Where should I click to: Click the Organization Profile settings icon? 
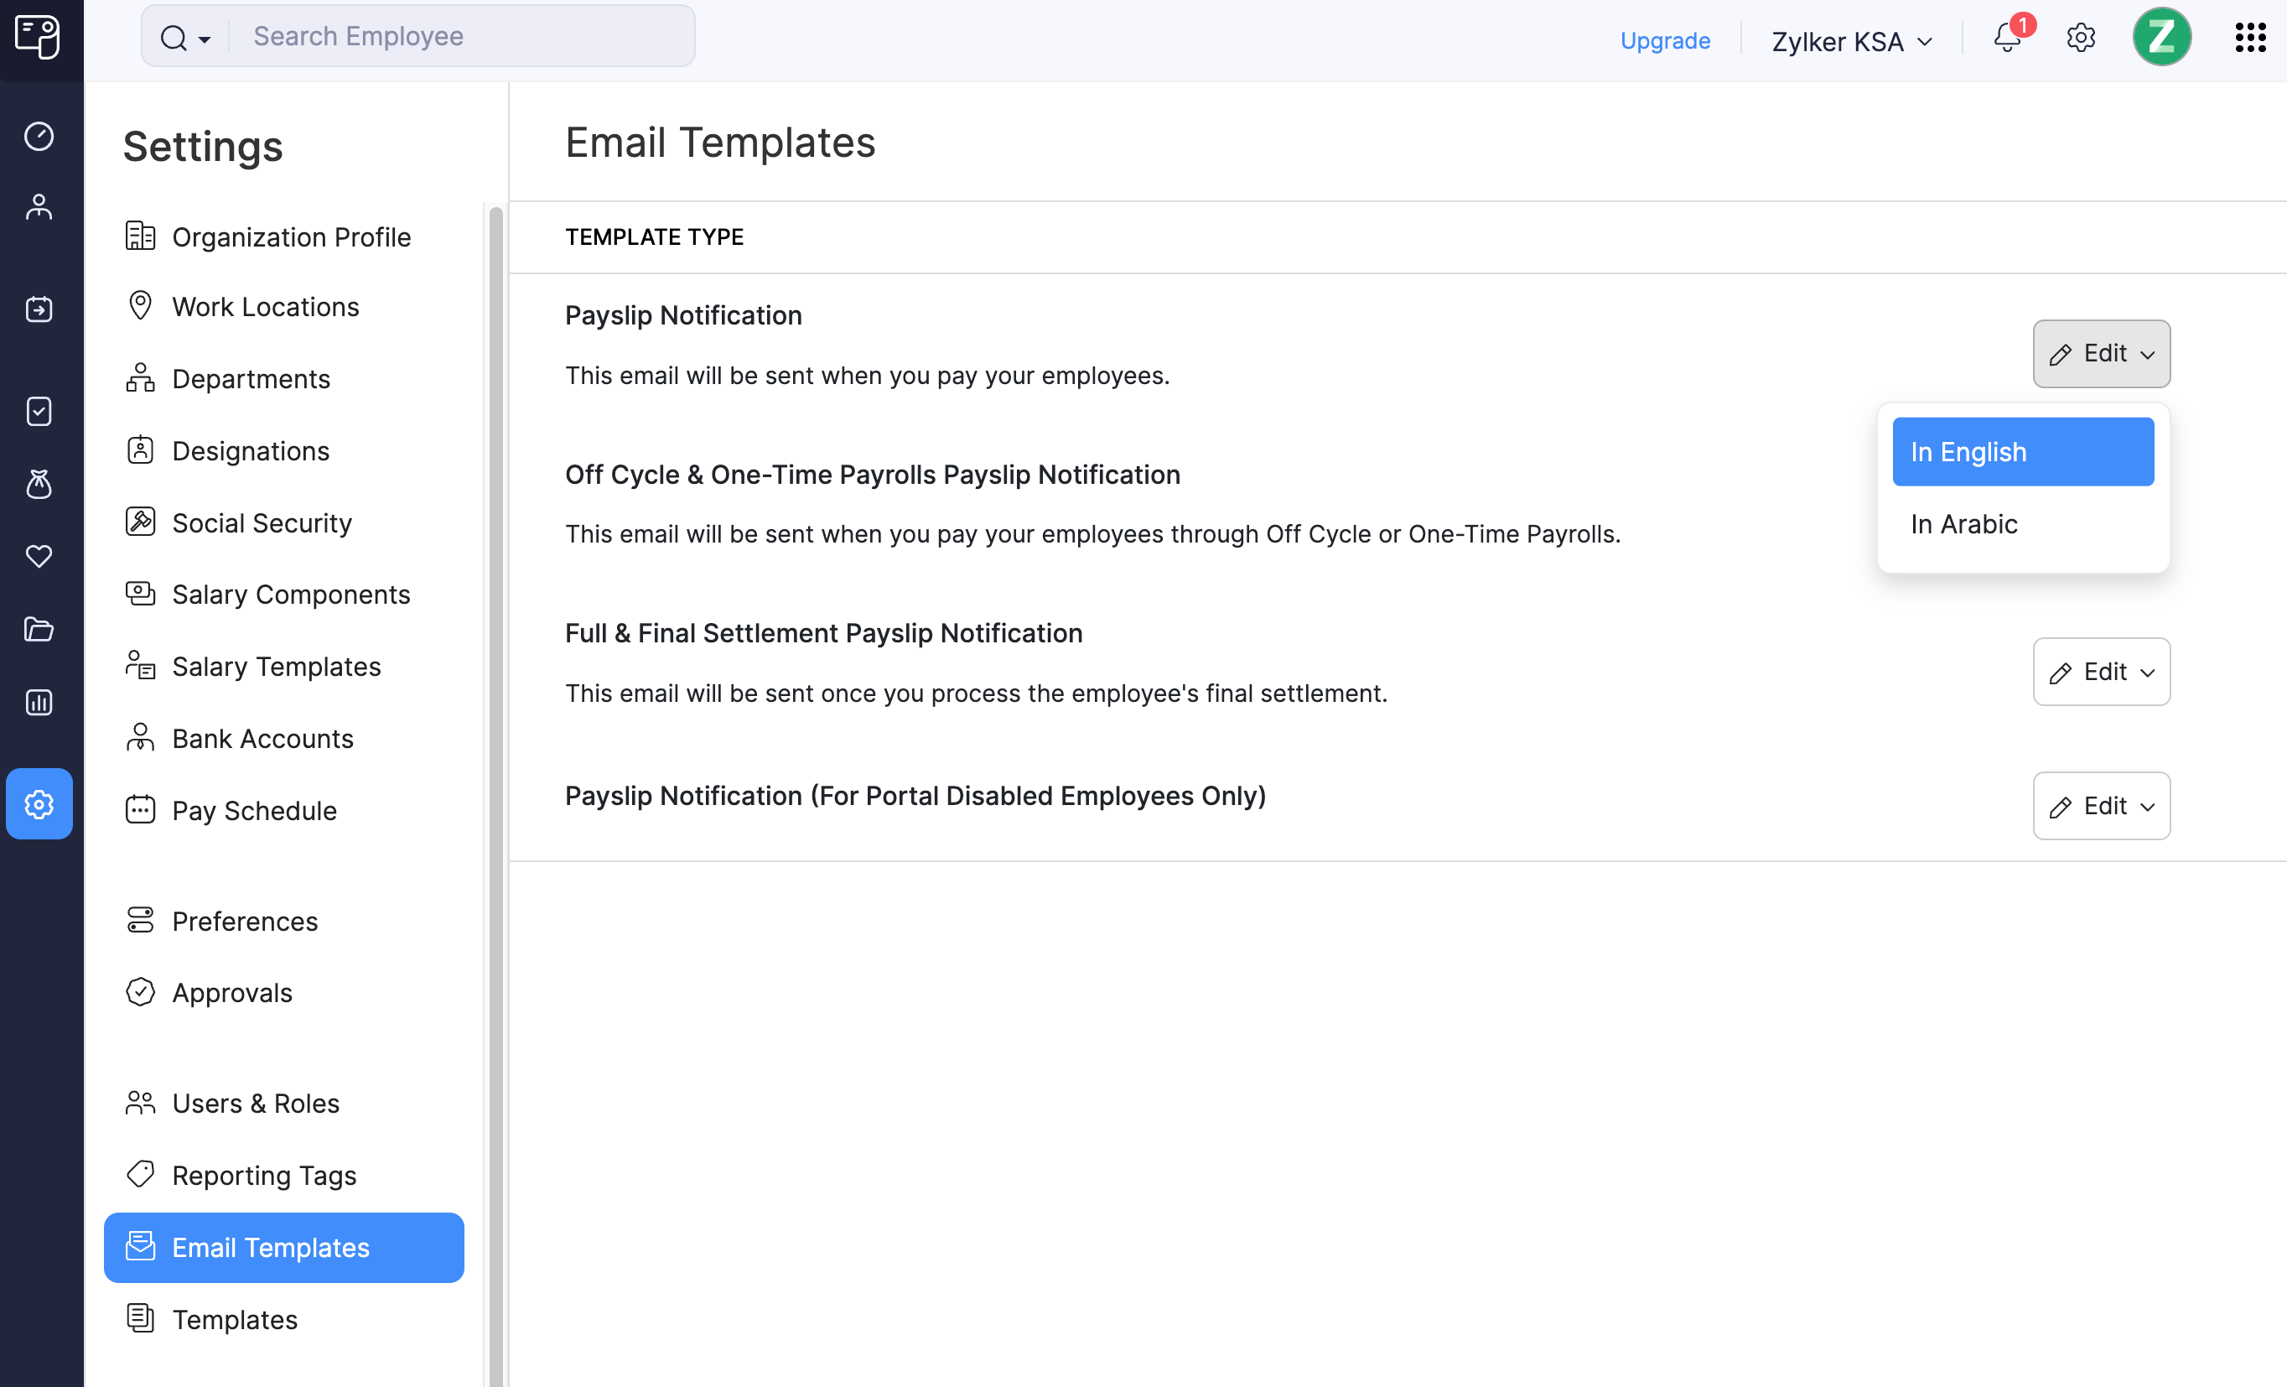143,236
